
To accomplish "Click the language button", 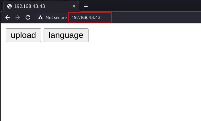I will tap(66, 35).
